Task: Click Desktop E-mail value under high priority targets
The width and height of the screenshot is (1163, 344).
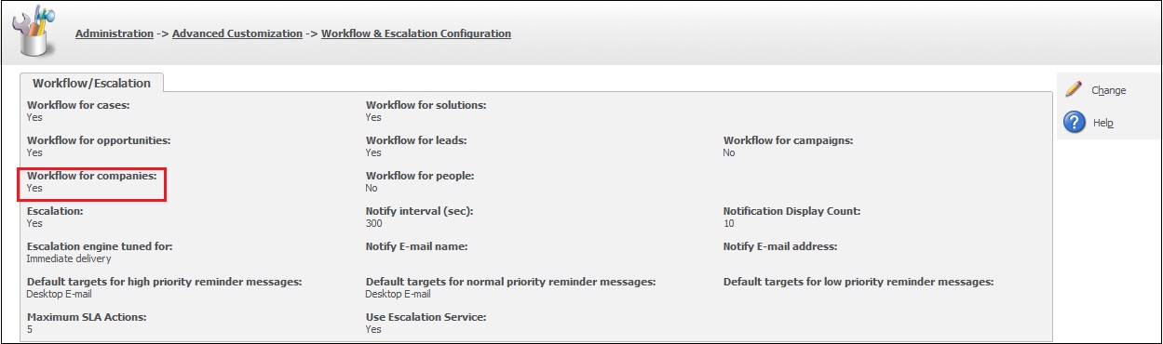Action: tap(60, 294)
